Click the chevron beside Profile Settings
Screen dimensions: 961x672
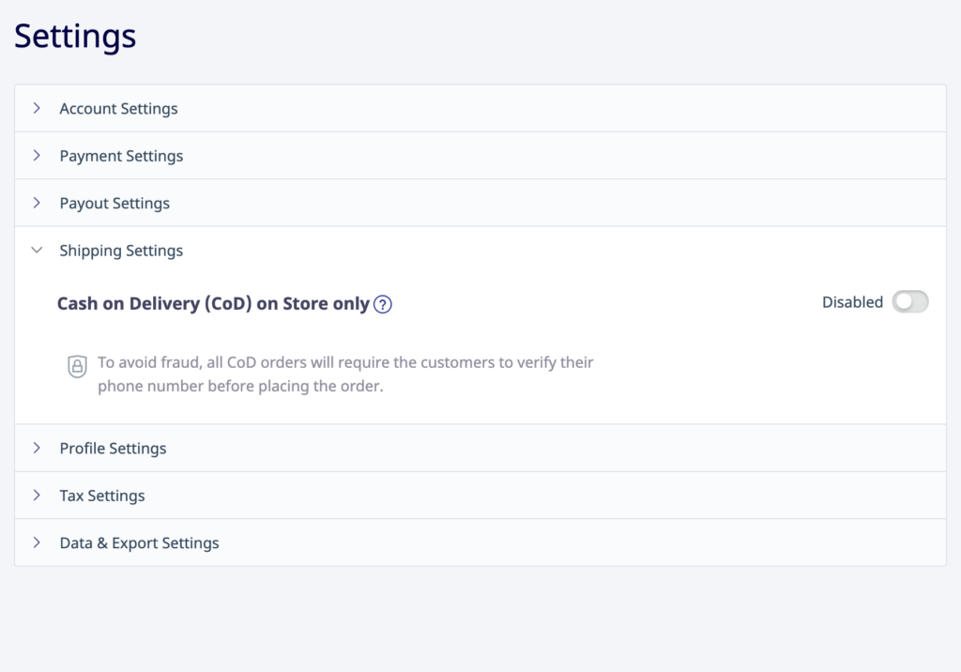pyautogui.click(x=38, y=449)
